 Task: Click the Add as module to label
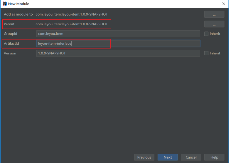(18, 14)
